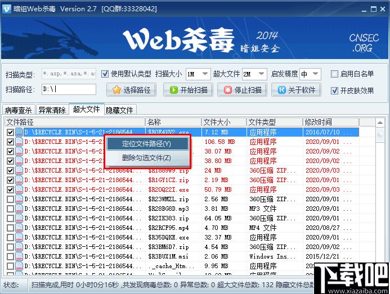
Task: Click the red stop icon on 停止扫描
Action: [227, 90]
